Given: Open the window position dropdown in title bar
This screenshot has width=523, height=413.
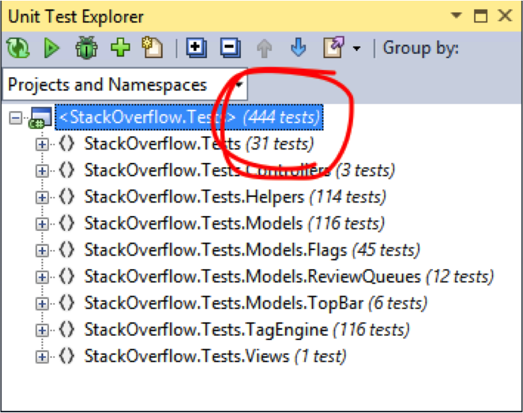Looking at the screenshot, I should (456, 16).
